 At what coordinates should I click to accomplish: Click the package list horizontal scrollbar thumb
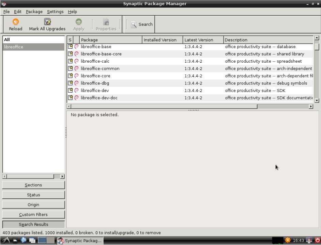164,106
